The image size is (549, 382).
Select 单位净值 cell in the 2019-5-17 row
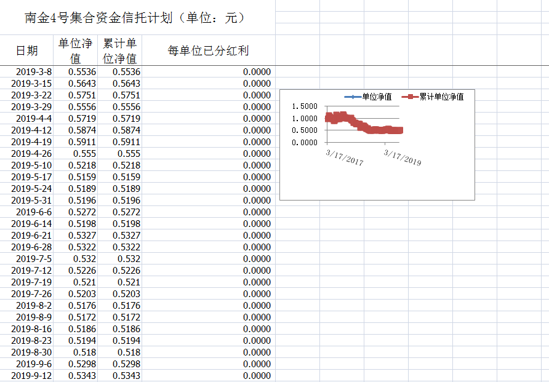(75, 177)
